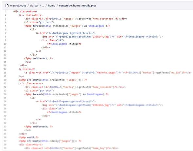The image size is (193, 151).
Task: Select line number 14 in gutter
Action: click(5, 58)
